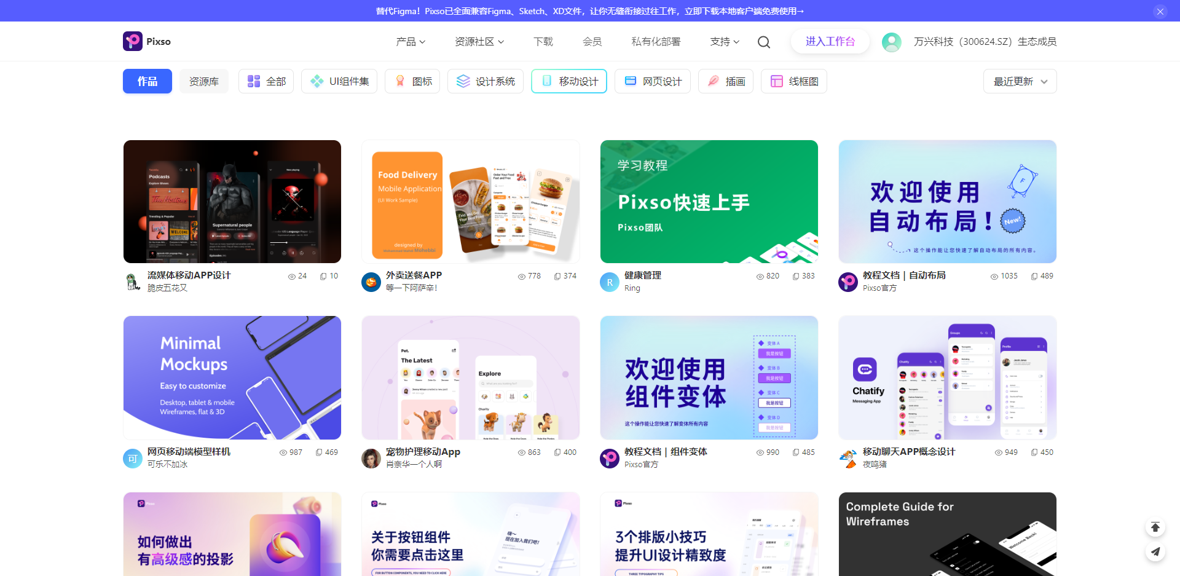Click 脆皮五花又 author avatar
The height and width of the screenshot is (576, 1180).
133,282
